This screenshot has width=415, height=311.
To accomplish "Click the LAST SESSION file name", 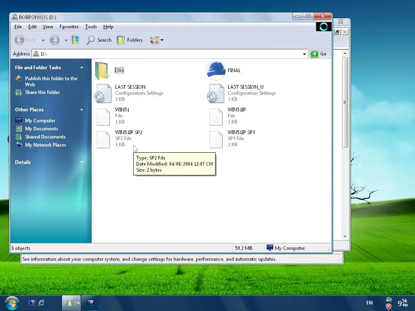I will tap(130, 87).
